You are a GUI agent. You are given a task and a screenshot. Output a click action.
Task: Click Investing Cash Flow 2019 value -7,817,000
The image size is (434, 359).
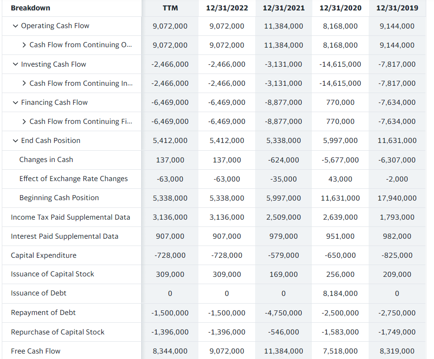[397, 64]
